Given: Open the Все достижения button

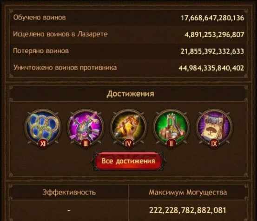Looking at the screenshot, I should pos(128,161).
